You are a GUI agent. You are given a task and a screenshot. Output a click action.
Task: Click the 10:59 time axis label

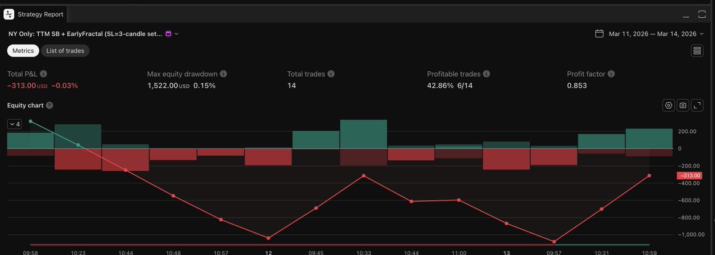coord(649,252)
